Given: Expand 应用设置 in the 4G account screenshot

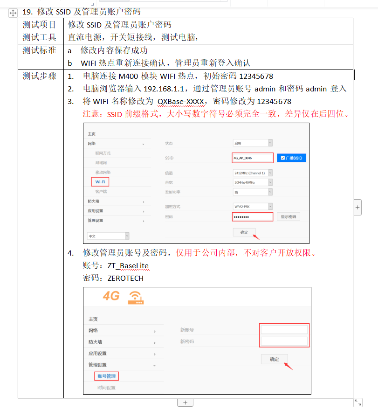Looking at the screenshot, I should point(155,354).
